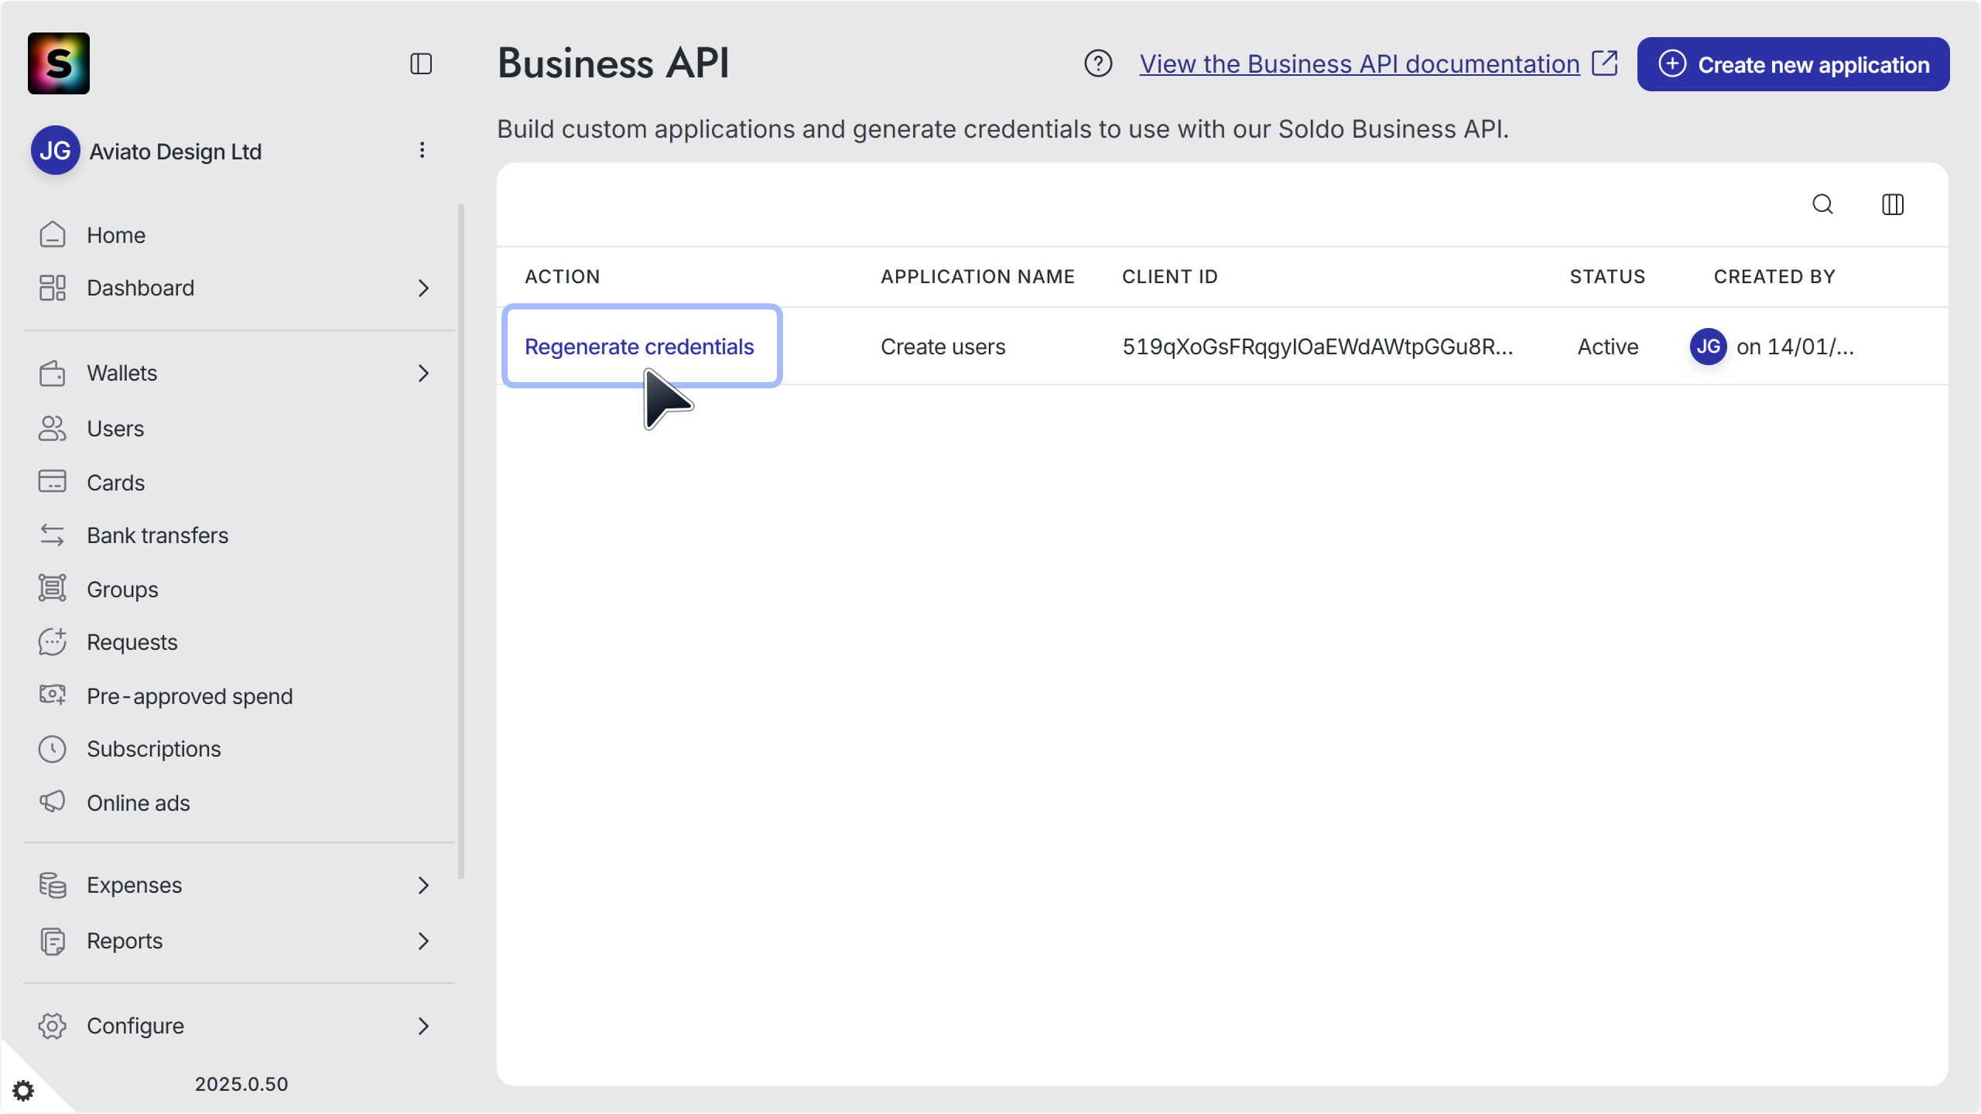Click the Bank transfers arrows icon
Image resolution: width=1981 pixels, height=1114 pixels.
(x=52, y=535)
